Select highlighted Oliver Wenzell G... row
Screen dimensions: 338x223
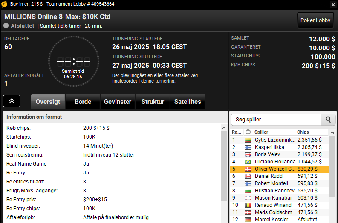[x=279, y=169]
